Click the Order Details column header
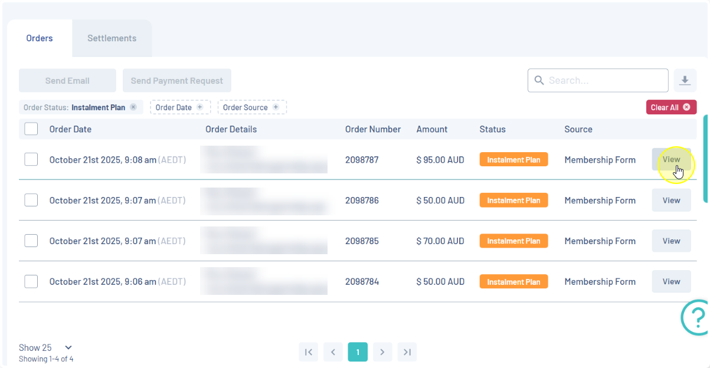The height and width of the screenshot is (368, 710). click(231, 129)
